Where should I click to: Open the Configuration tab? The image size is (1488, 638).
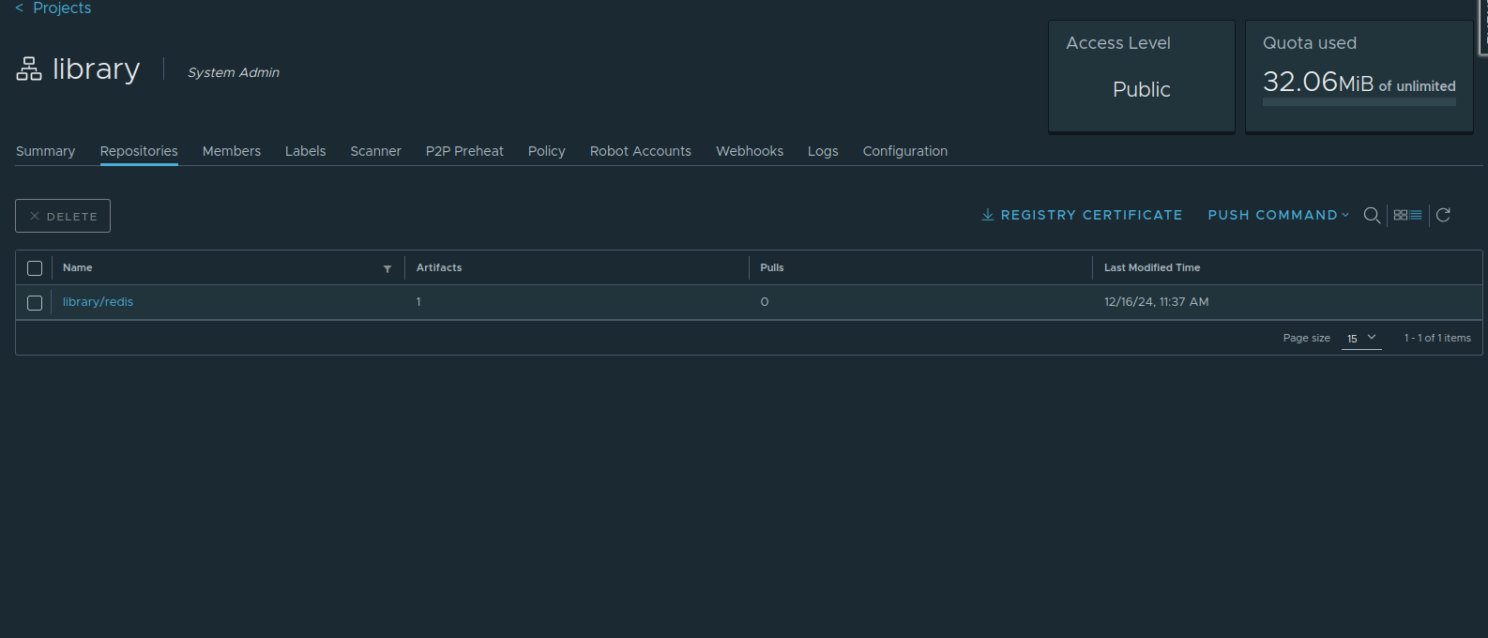point(904,151)
